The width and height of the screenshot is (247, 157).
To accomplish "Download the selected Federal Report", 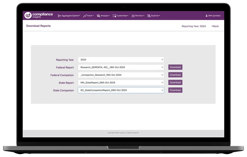I will pos(175,67).
